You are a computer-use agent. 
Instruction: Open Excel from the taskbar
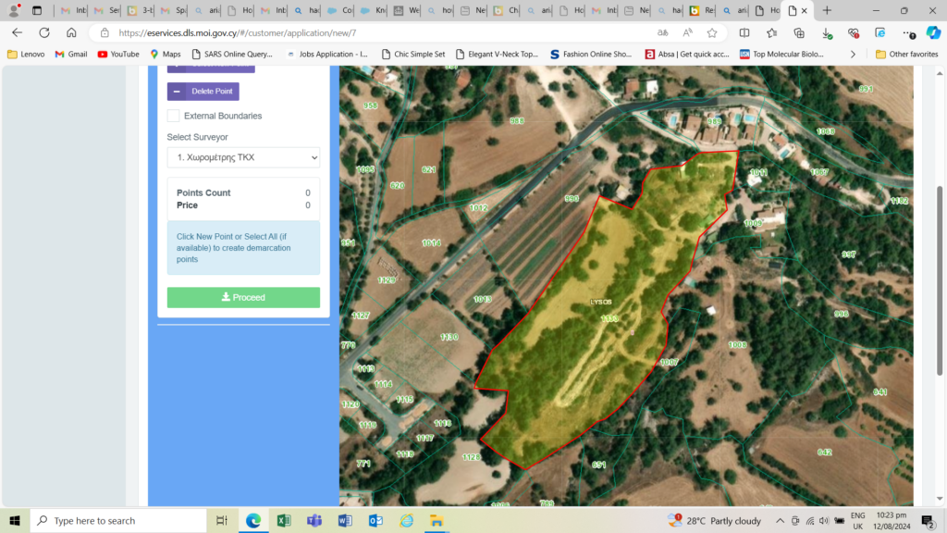click(283, 520)
